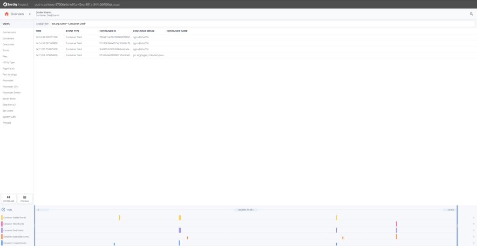Image resolution: width=477 pixels, height=246 pixels.
Task: Open the Processes CPU view
Action: [x=10, y=86]
